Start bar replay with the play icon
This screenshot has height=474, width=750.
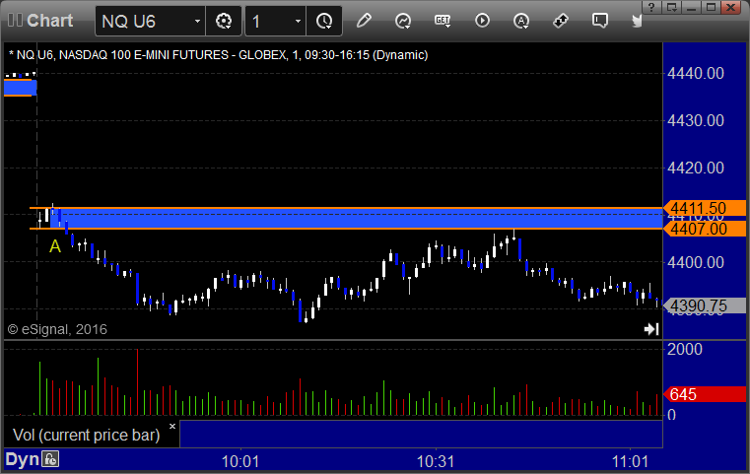click(482, 21)
